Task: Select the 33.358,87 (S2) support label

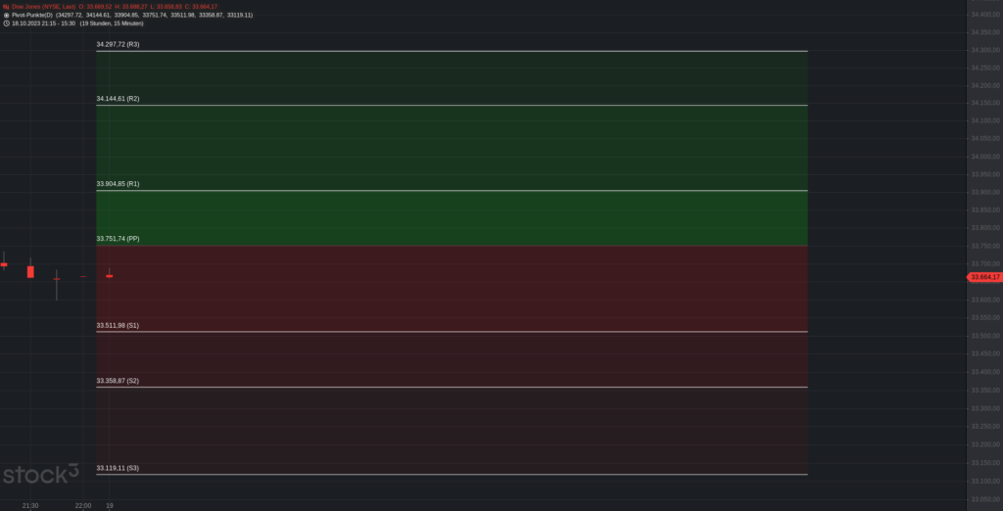Action: coord(118,381)
